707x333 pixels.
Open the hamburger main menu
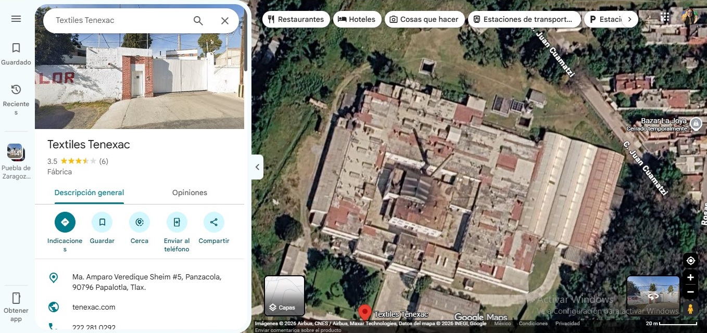(16, 19)
